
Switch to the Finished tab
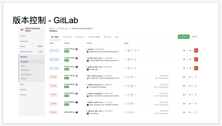pos(94,37)
